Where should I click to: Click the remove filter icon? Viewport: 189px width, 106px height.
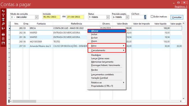(3, 20)
